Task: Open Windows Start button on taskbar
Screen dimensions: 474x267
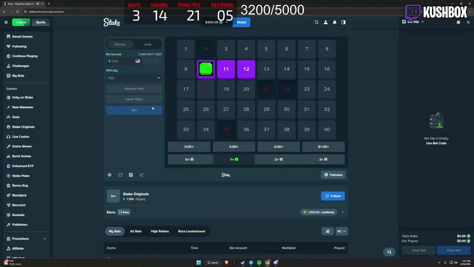Action: (x=199, y=263)
